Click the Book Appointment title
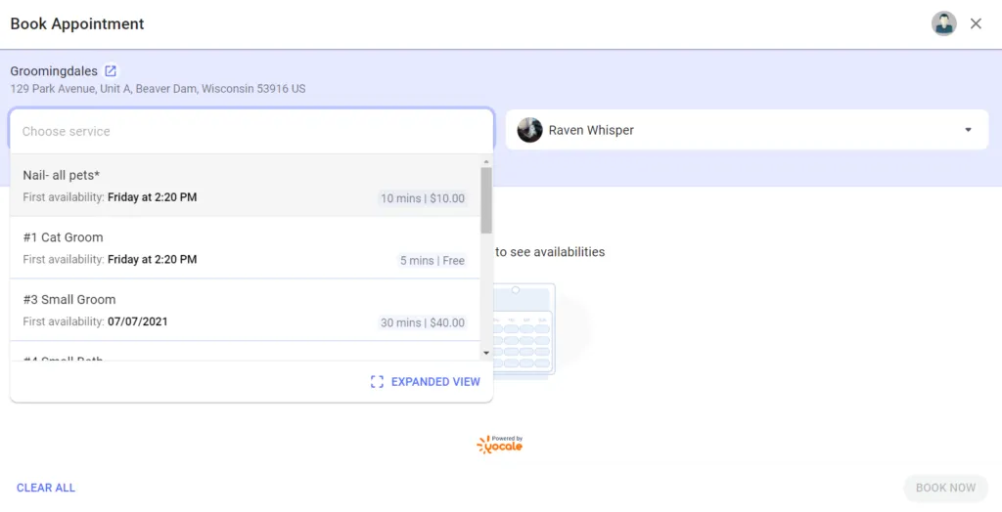The image size is (1002, 512). [77, 23]
